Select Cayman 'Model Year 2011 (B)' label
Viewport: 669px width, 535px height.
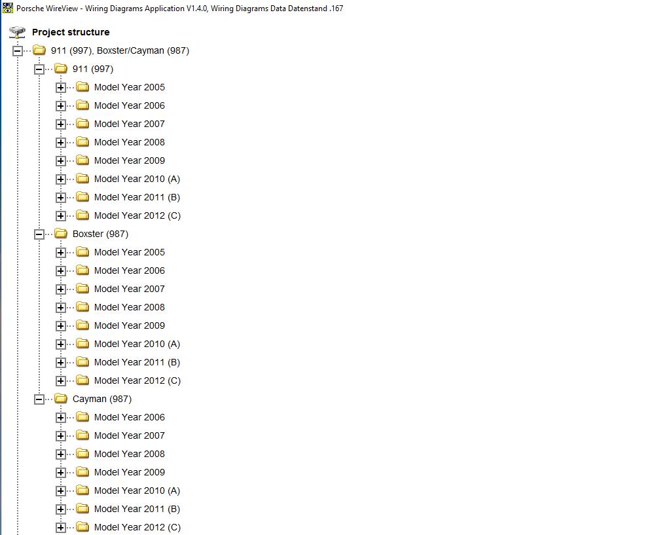click(137, 509)
